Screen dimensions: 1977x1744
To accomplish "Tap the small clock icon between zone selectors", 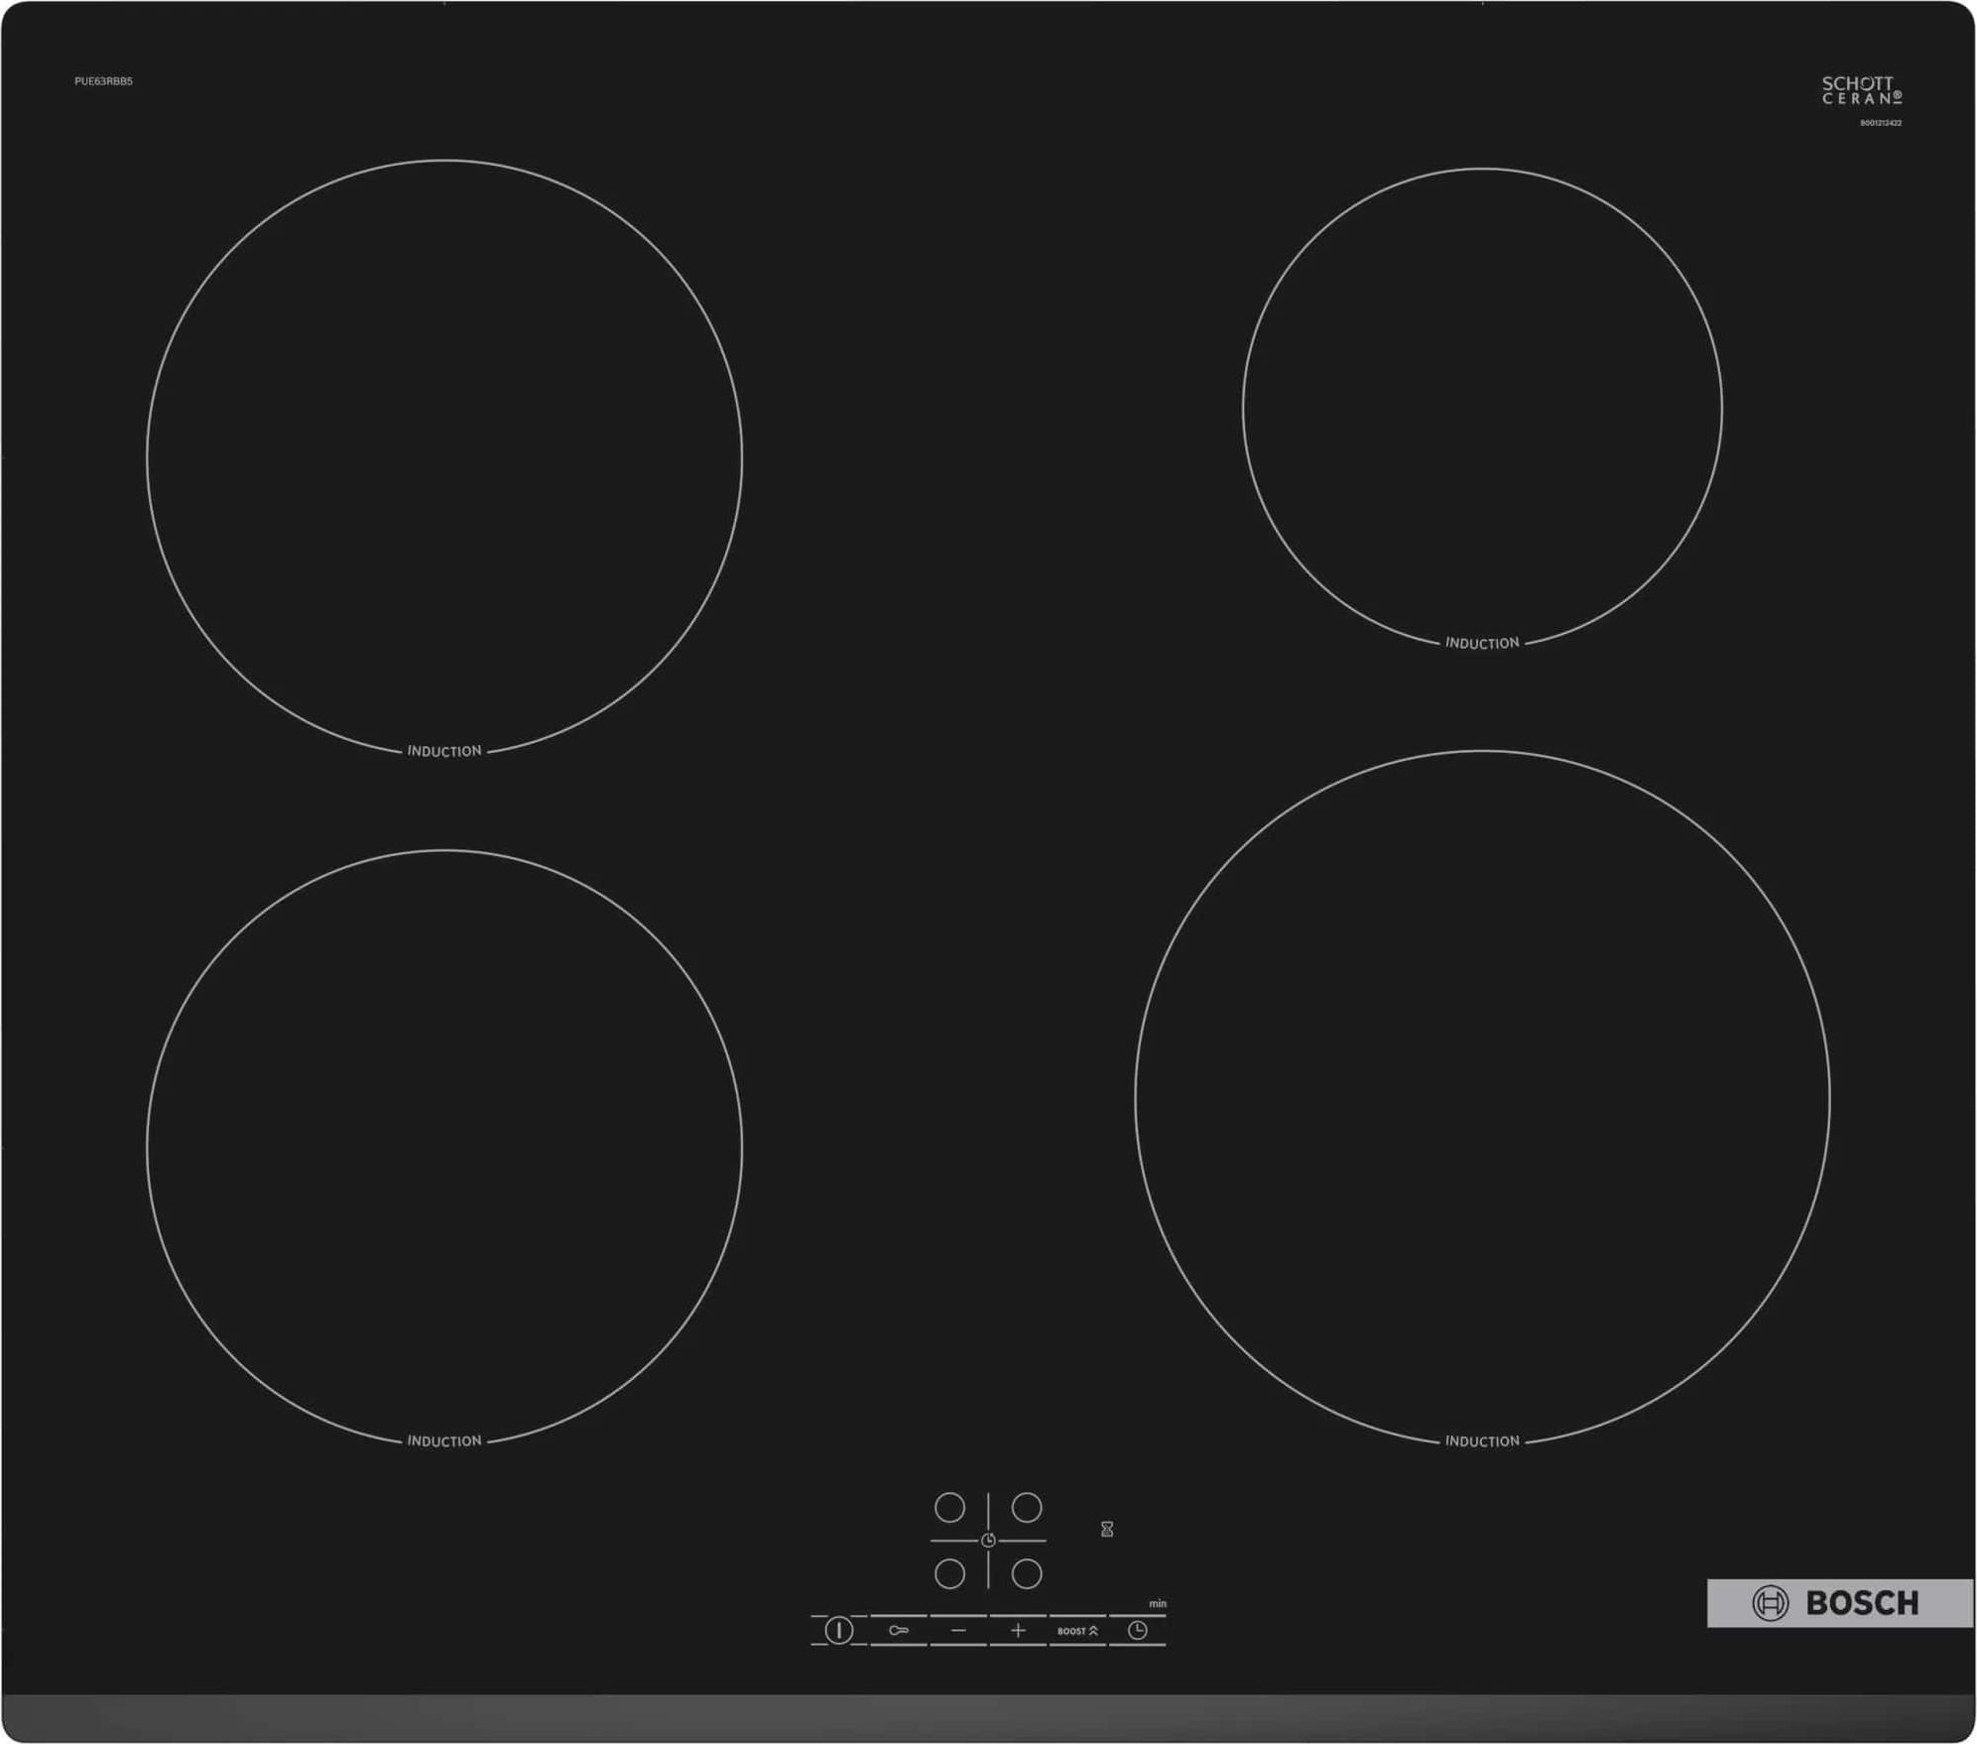I will coord(988,1540).
